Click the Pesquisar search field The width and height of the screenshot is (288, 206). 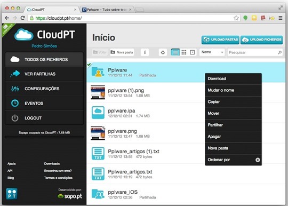(x=255, y=52)
